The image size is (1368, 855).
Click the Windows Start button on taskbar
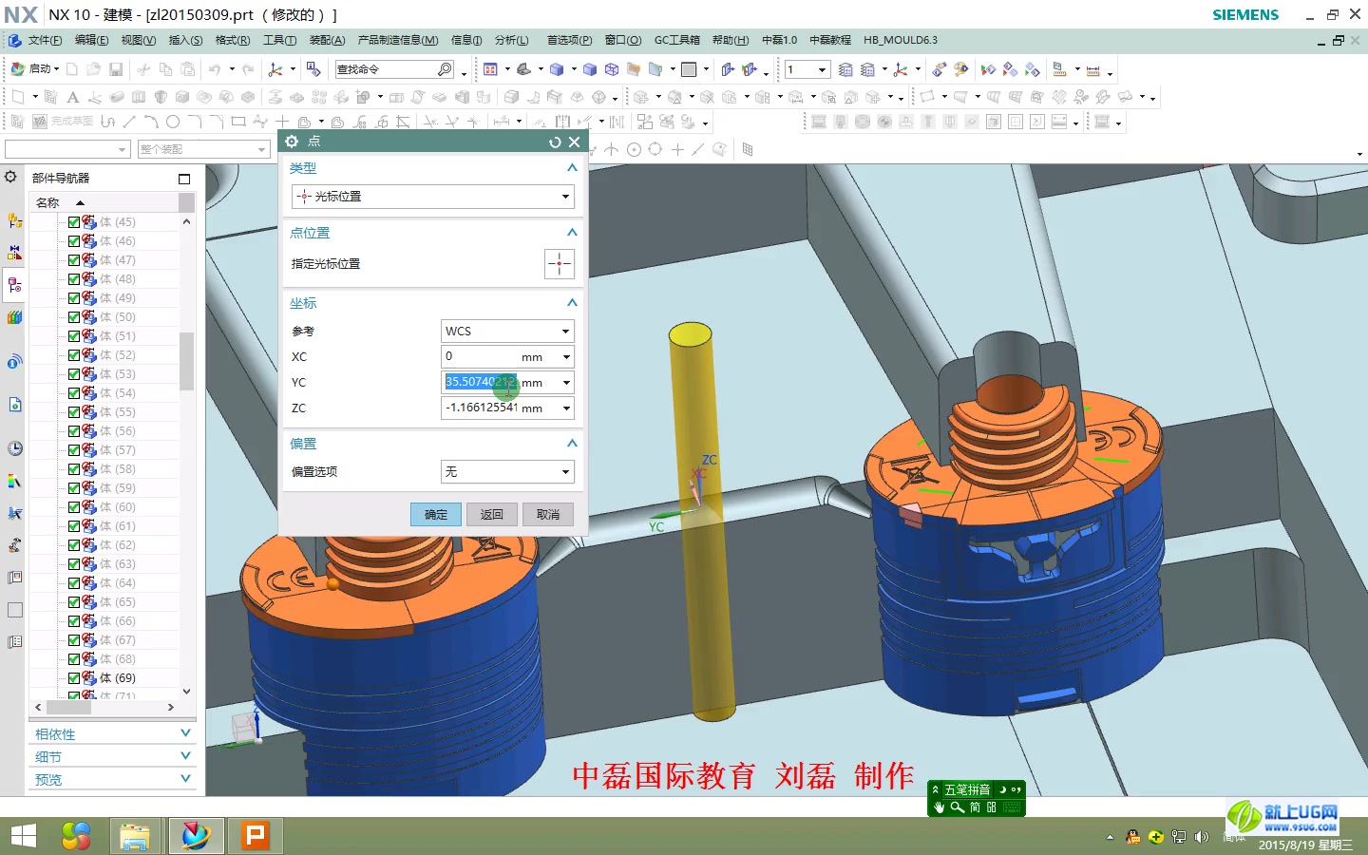(23, 836)
